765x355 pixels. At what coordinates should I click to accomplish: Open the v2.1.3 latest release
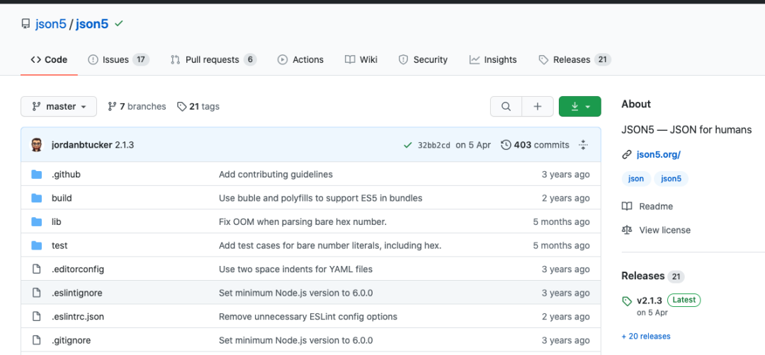click(x=649, y=301)
